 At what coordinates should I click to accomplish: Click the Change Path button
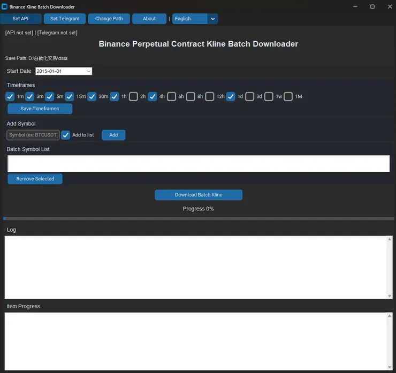coord(109,19)
